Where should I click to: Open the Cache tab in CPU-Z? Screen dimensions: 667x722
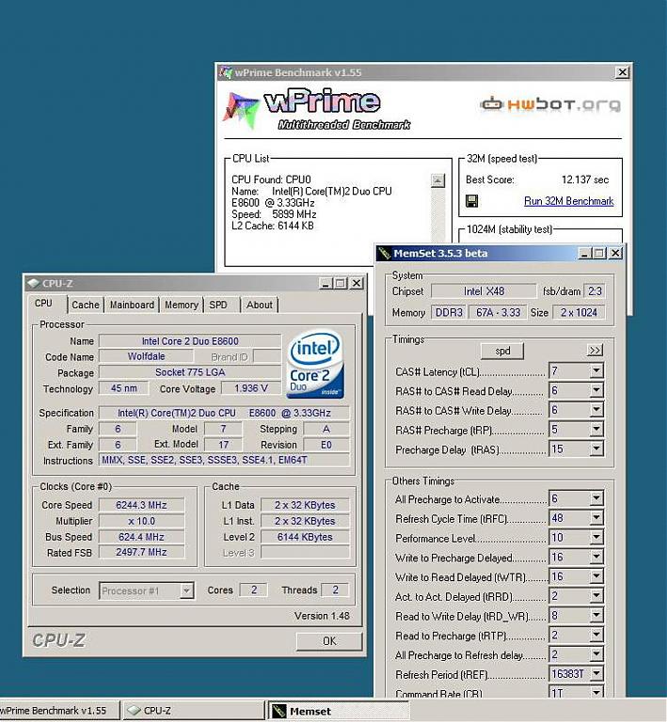86,305
